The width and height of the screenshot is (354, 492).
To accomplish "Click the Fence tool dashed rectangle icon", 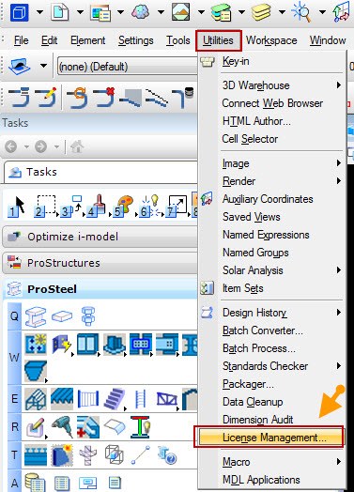I will [x=45, y=207].
